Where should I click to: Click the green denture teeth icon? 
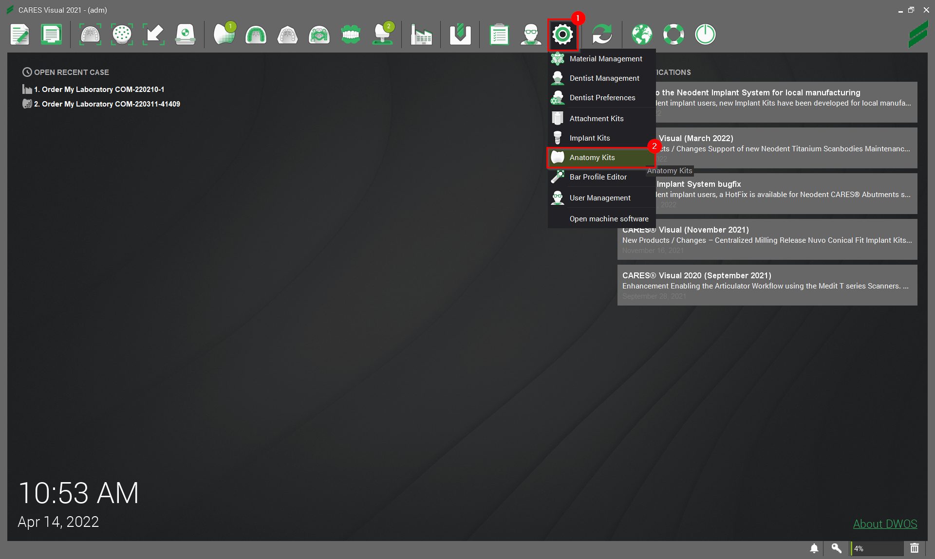(x=351, y=35)
